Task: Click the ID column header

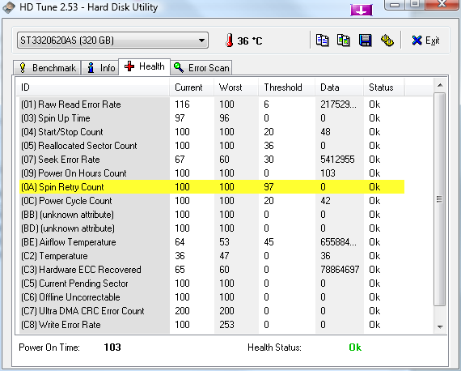Action: (93, 87)
